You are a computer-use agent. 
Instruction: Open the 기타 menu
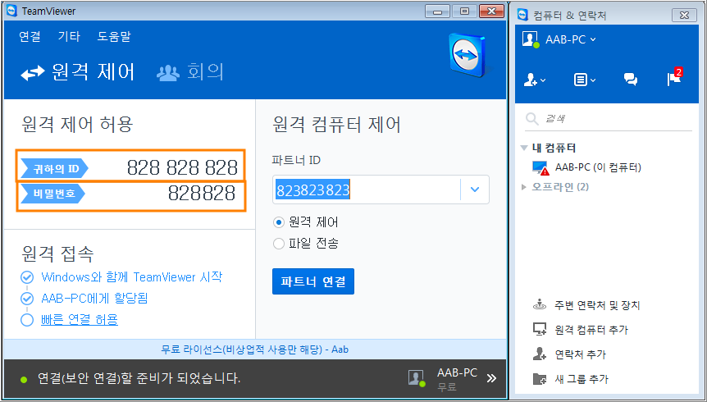pyautogui.click(x=69, y=37)
